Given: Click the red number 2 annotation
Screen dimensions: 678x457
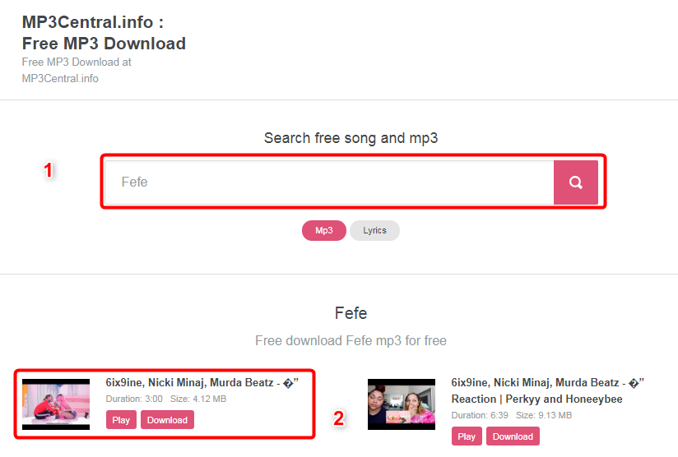Looking at the screenshot, I should 338,418.
